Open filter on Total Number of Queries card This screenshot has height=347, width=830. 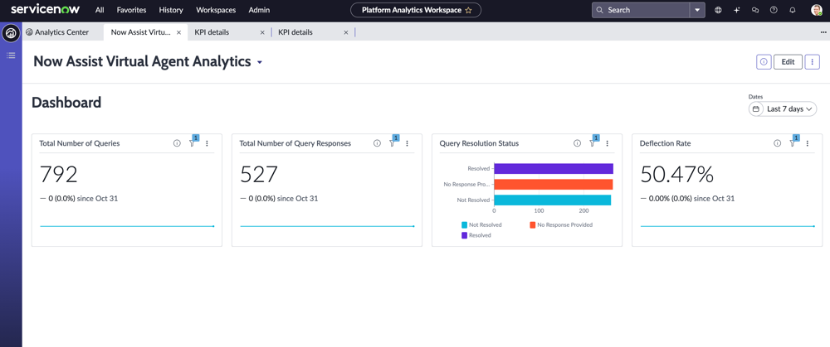pyautogui.click(x=192, y=143)
